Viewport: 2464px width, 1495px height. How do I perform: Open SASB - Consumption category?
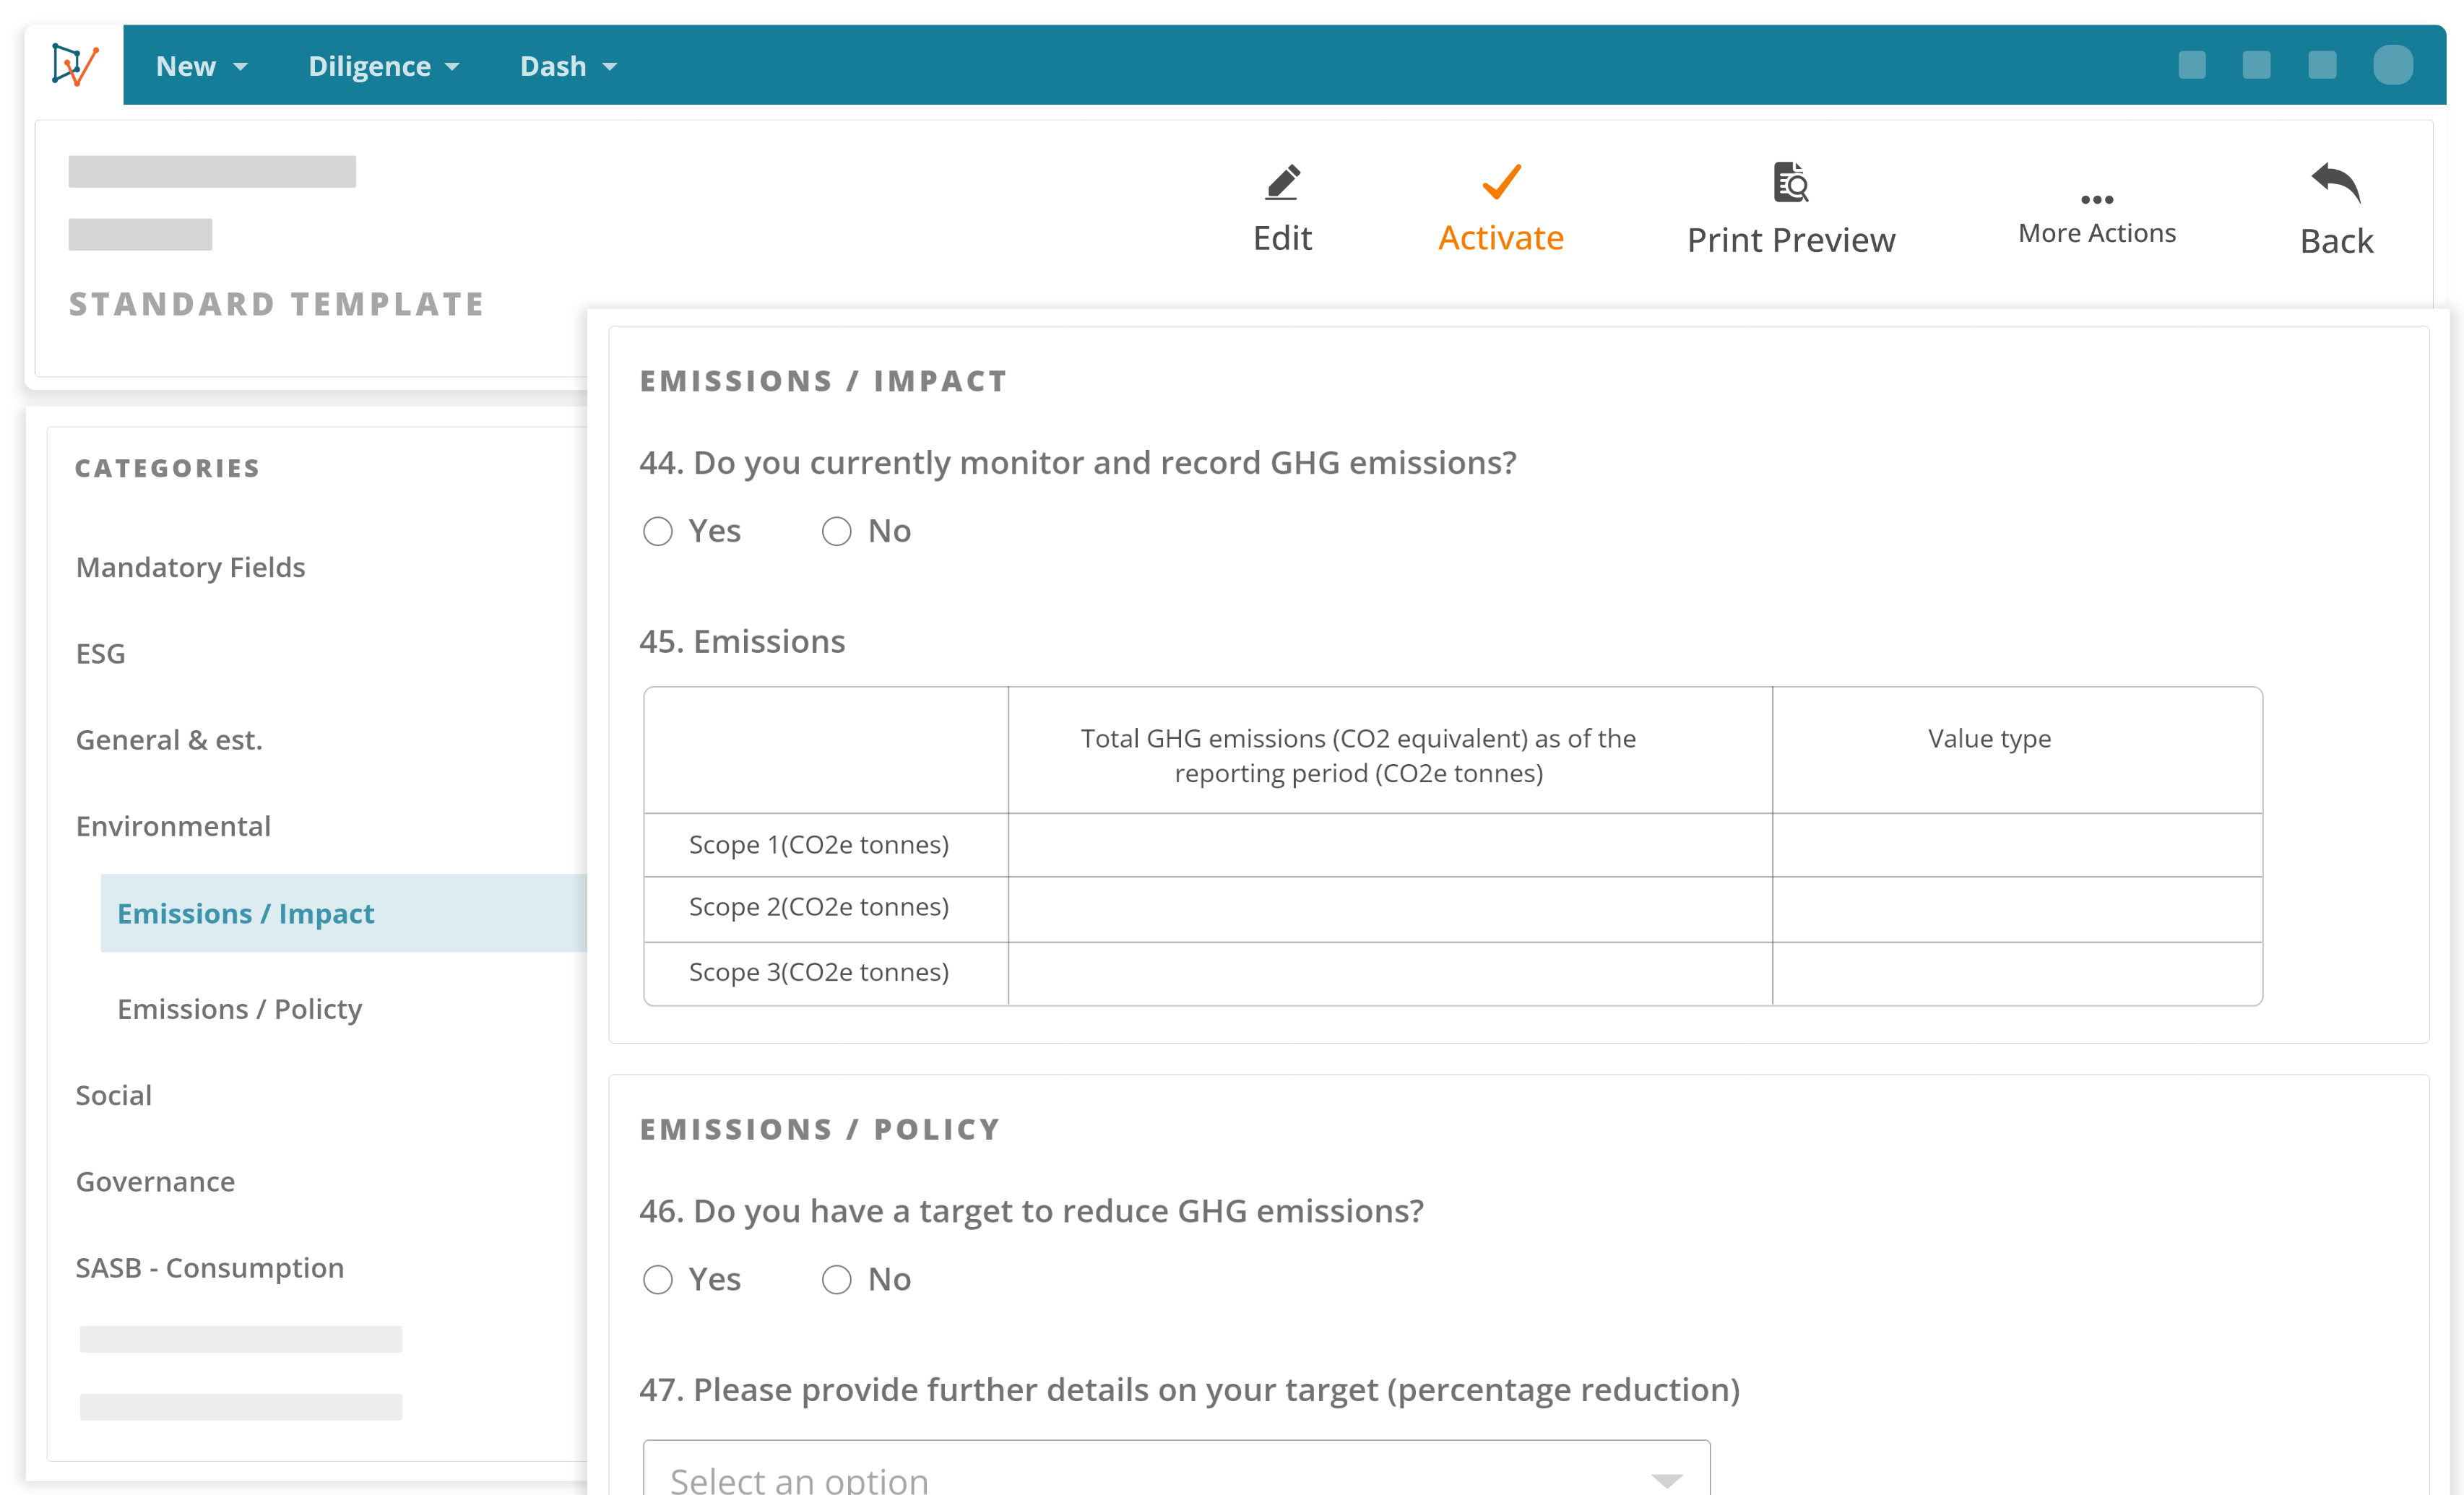point(209,1268)
